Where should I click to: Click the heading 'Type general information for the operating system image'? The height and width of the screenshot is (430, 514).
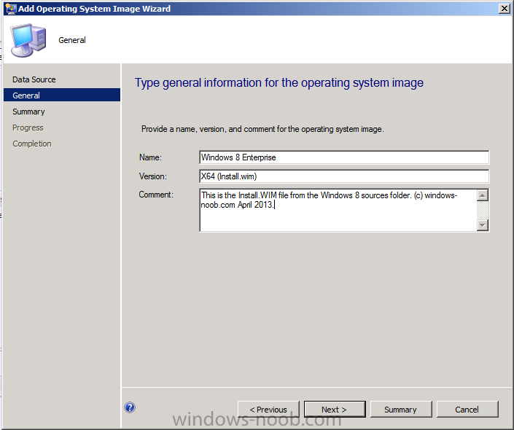pos(279,83)
